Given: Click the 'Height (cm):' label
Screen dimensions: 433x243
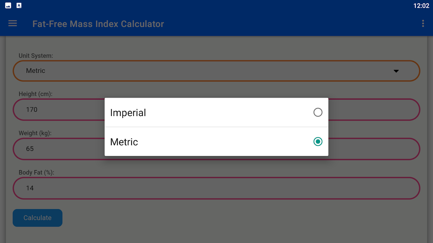Looking at the screenshot, I should coord(36,94).
